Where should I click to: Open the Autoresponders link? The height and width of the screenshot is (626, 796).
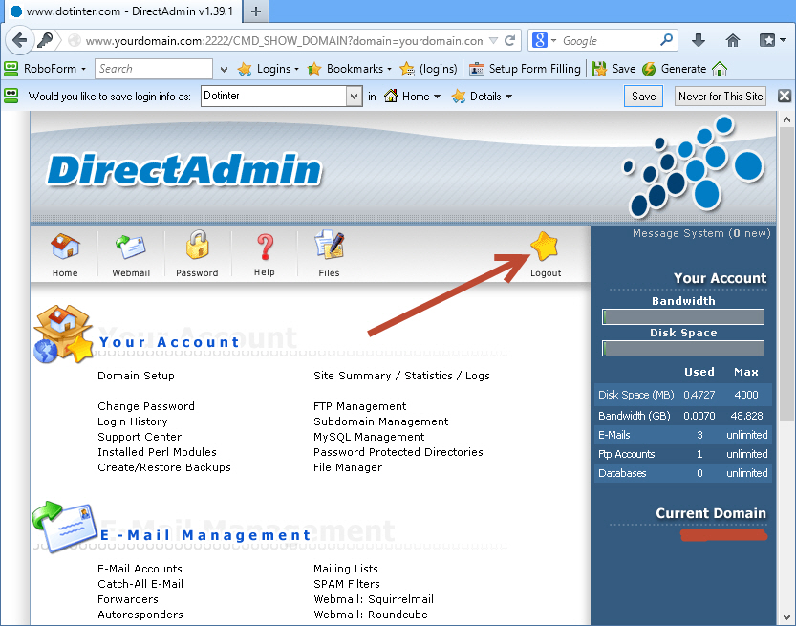click(x=140, y=615)
